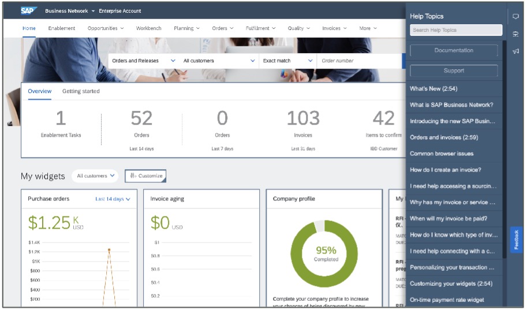Go to the Home tab
The width and height of the screenshot is (527, 310).
tap(29, 28)
